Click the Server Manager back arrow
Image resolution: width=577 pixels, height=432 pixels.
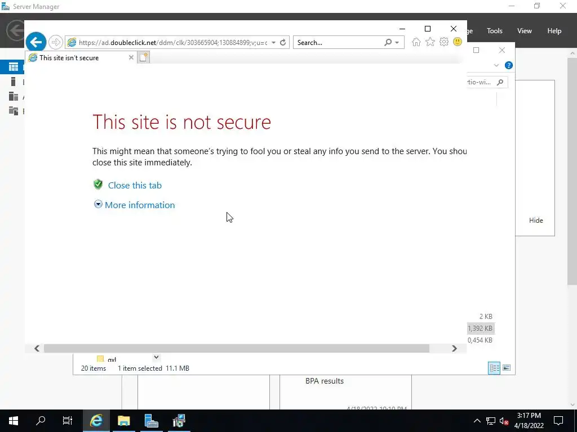15,30
